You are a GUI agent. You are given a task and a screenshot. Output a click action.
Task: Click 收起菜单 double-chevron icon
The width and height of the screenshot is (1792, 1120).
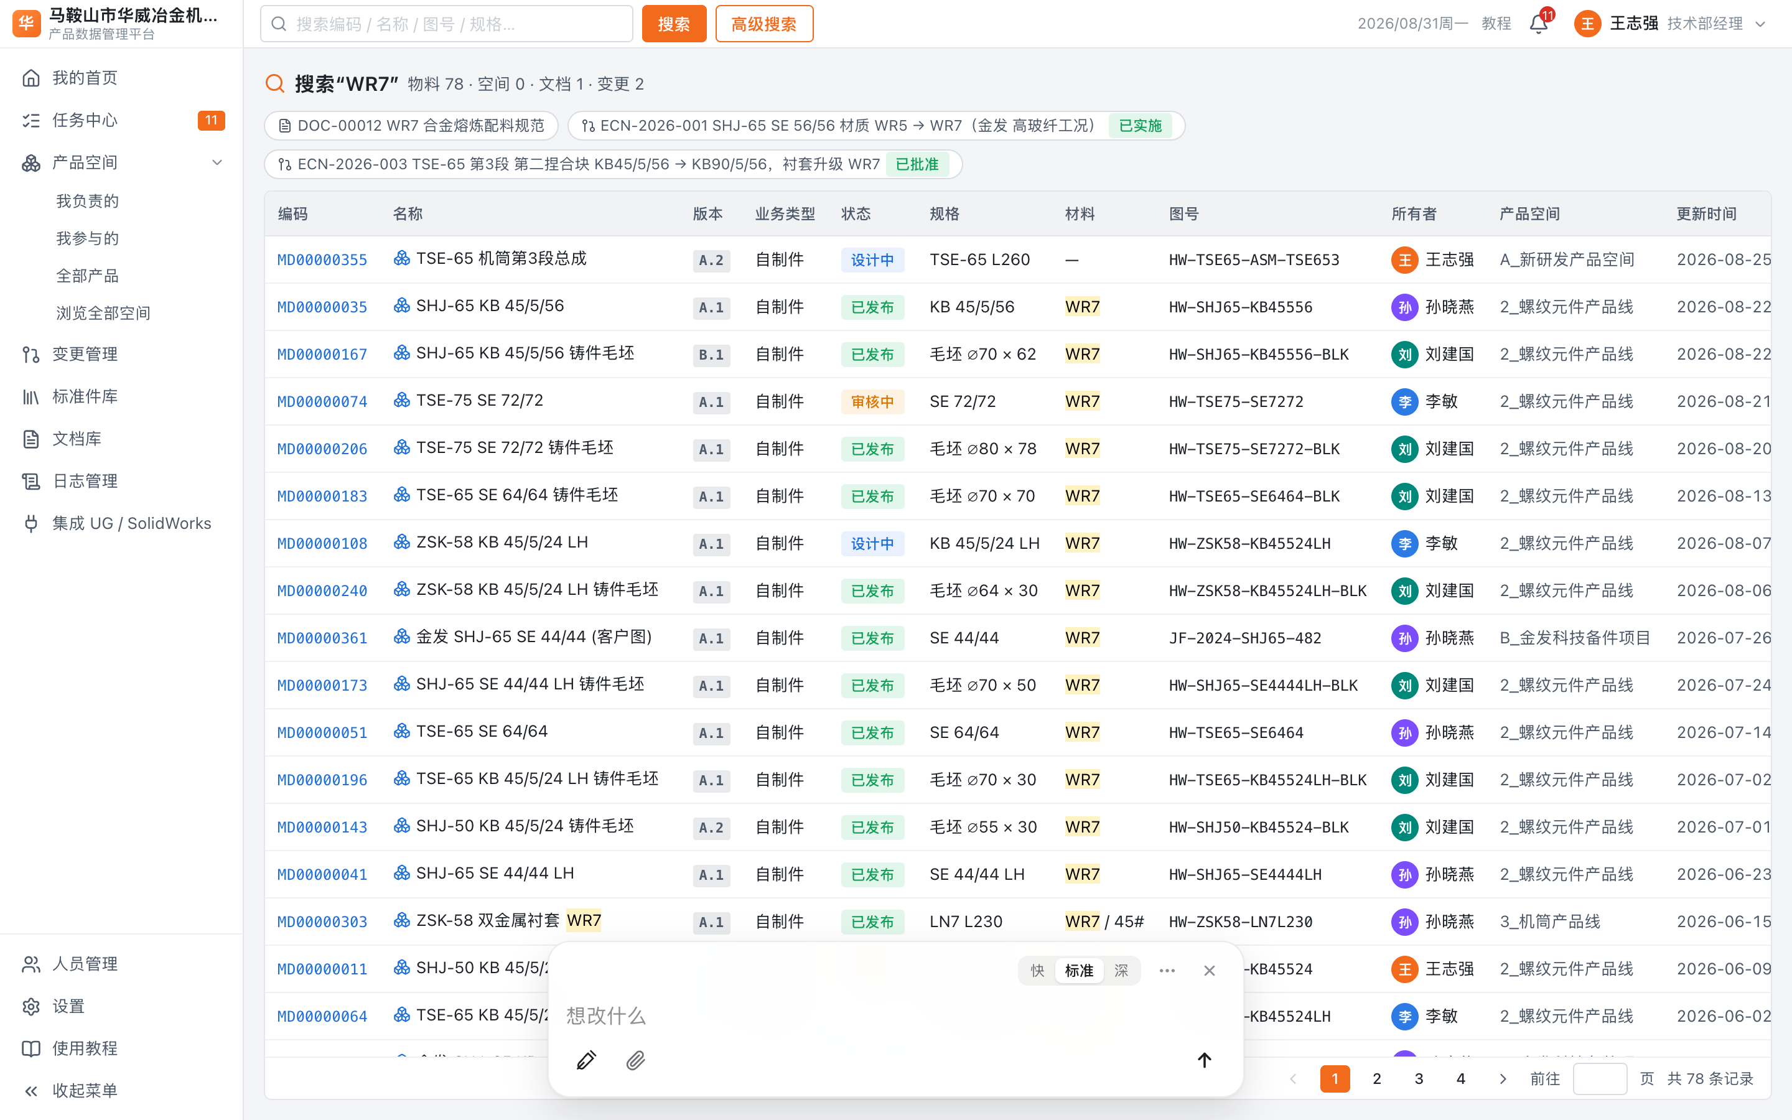point(31,1090)
